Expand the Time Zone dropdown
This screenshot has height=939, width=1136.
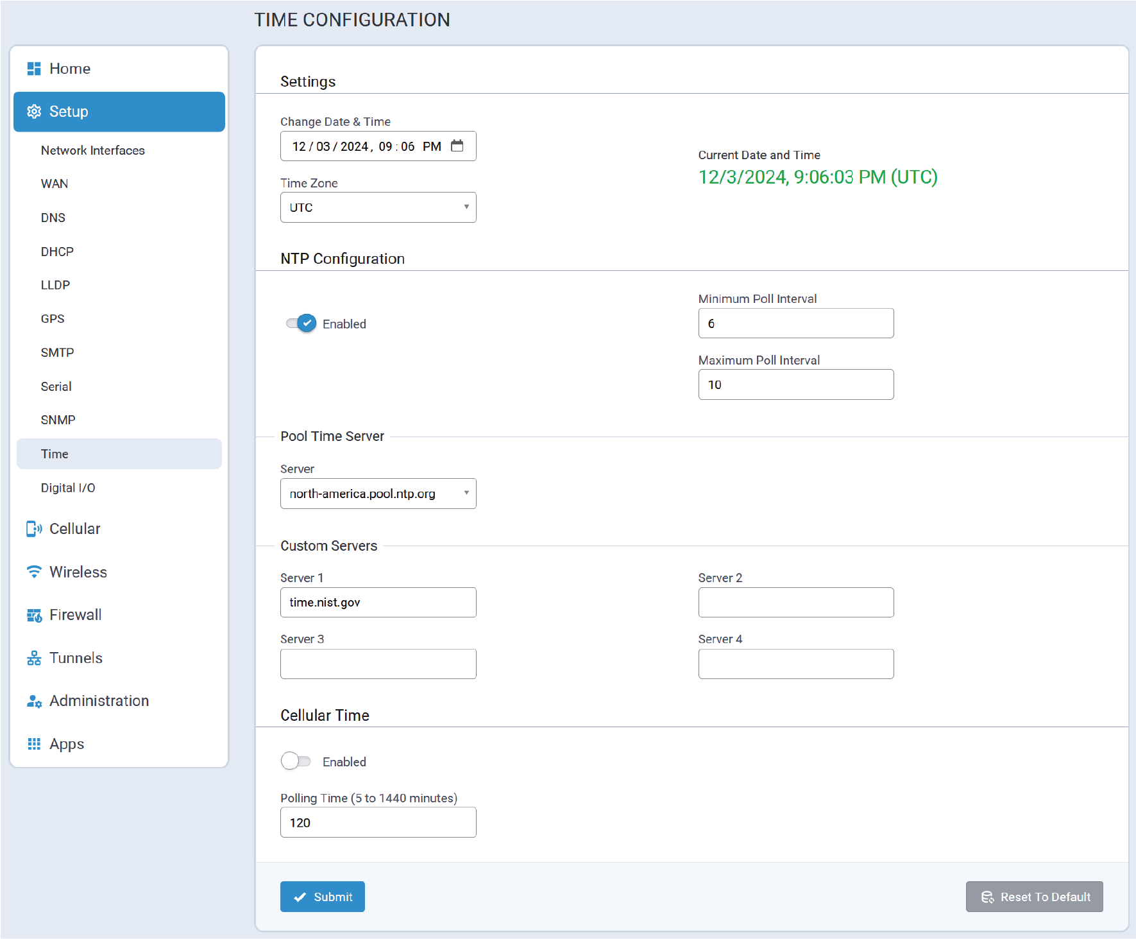pos(378,207)
